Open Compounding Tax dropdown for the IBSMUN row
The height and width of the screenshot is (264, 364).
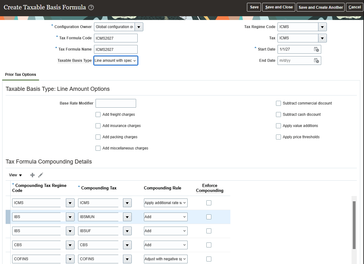coord(127,217)
